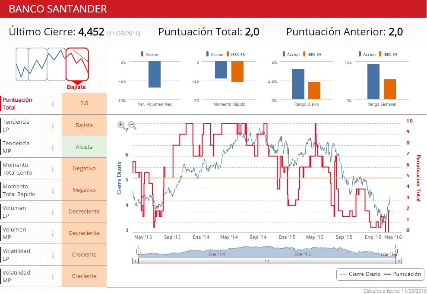Click the Cálculos a fecha: 11/03/2016 footer
This screenshot has width=427, height=294.
coord(395,291)
